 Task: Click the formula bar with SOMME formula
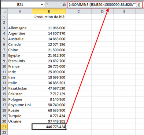[105, 5]
